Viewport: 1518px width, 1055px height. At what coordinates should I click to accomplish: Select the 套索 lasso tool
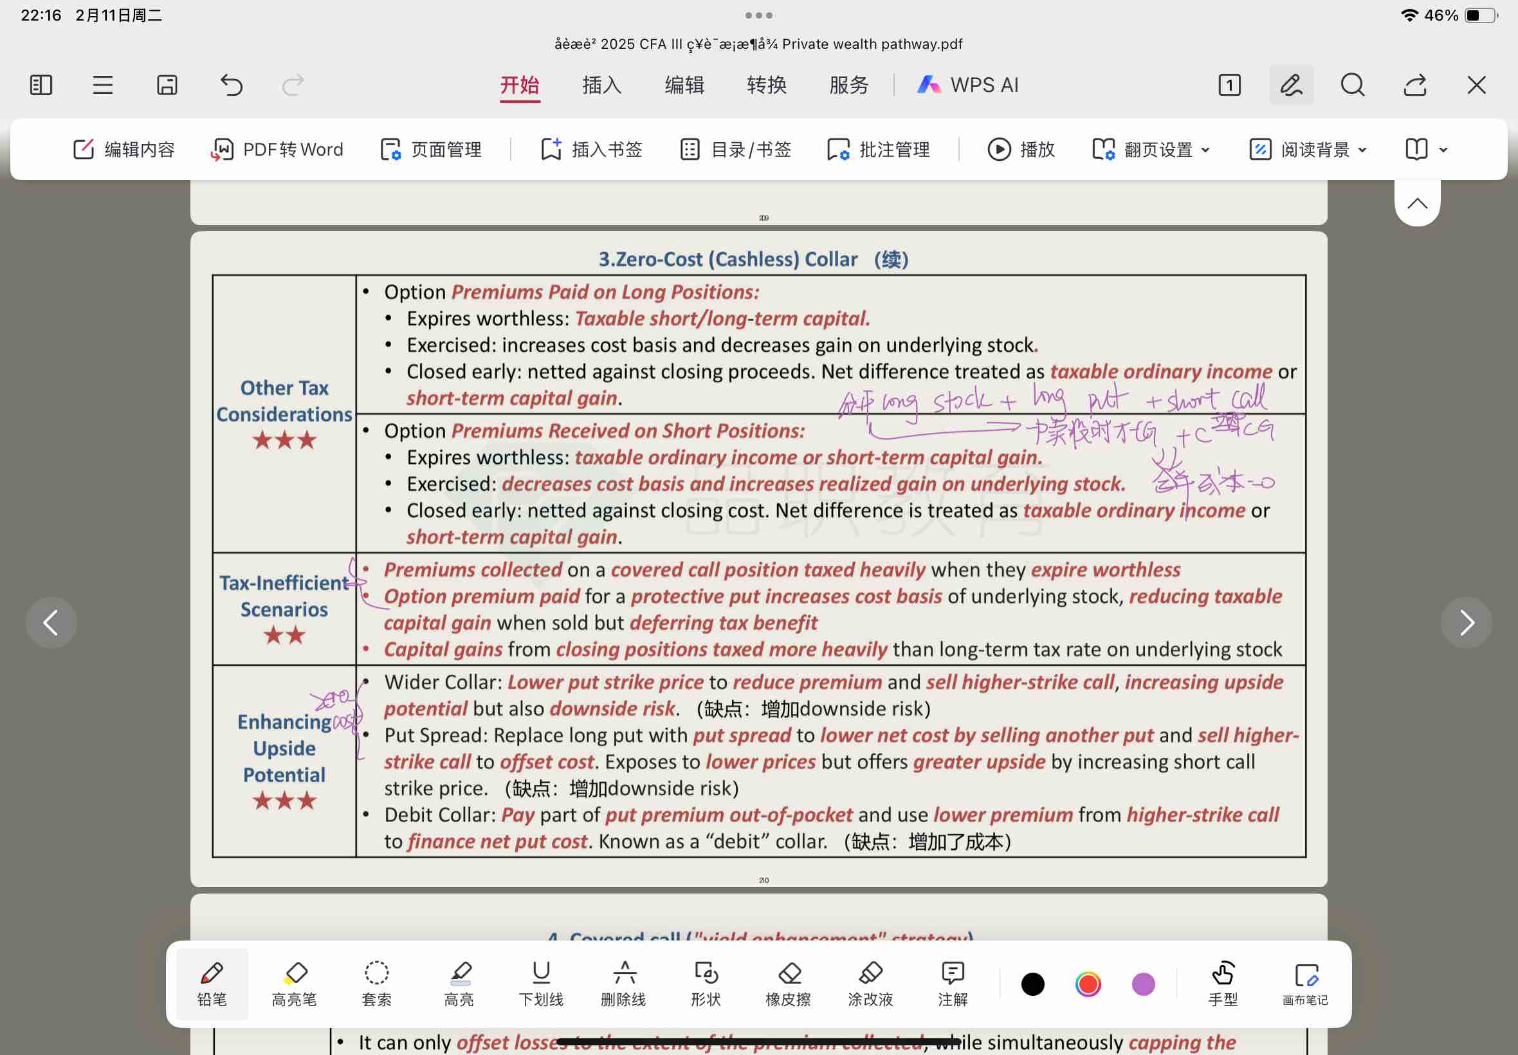pyautogui.click(x=377, y=984)
